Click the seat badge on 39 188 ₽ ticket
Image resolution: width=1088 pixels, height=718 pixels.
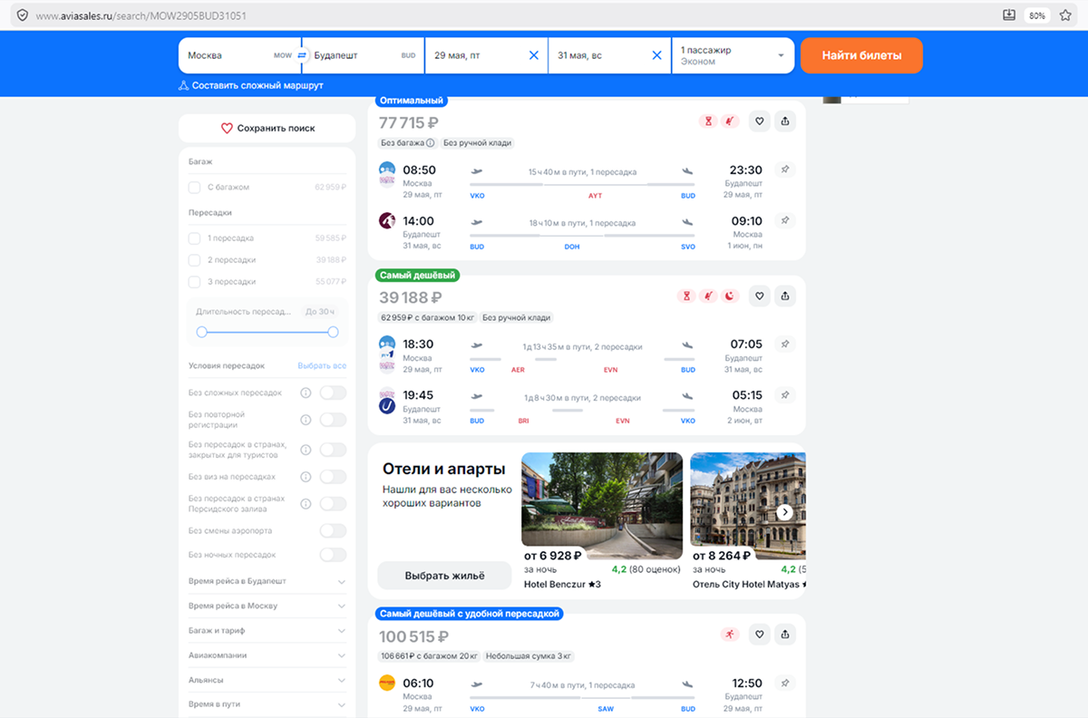(x=708, y=296)
